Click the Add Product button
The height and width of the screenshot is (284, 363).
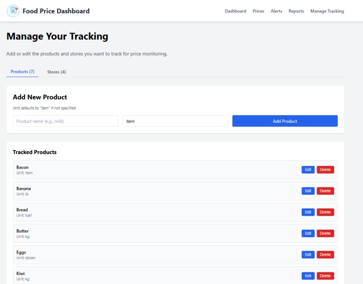pyautogui.click(x=285, y=121)
